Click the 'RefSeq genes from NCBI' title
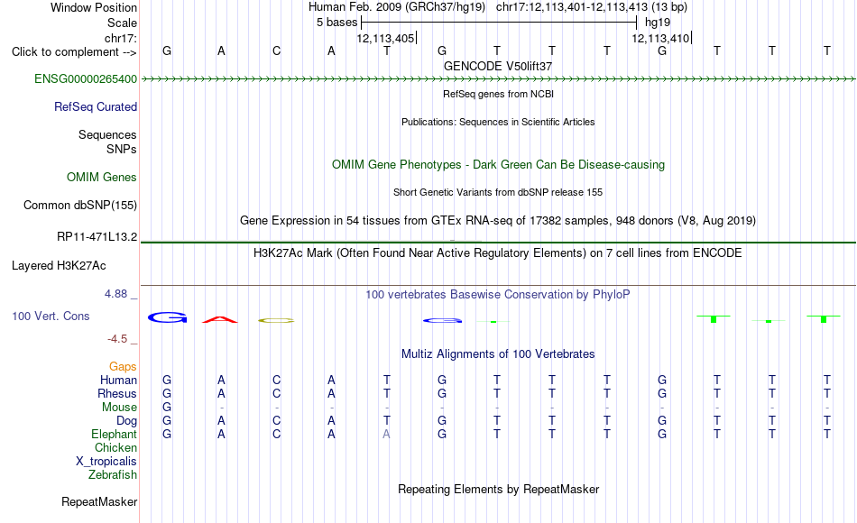Viewport: 857px width, 523px height. (x=498, y=94)
